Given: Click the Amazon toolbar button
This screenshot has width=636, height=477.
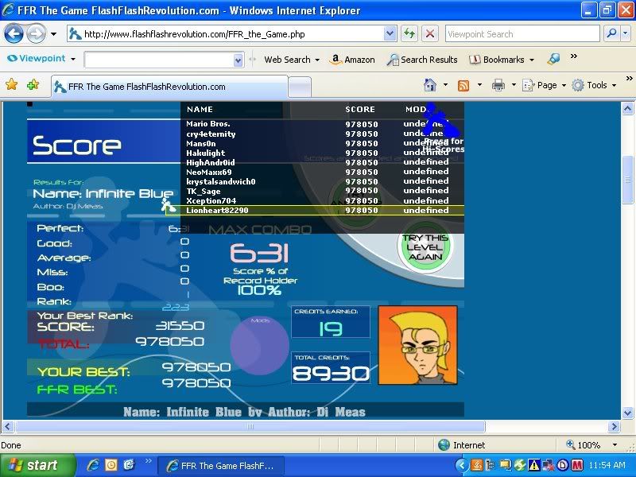Looking at the screenshot, I should pyautogui.click(x=352, y=60).
